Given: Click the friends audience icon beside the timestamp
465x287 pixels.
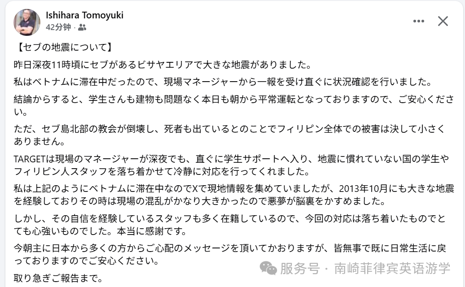Looking at the screenshot, I should pyautogui.click(x=82, y=27).
